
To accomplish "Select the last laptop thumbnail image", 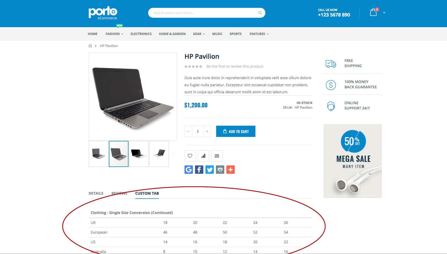I will [159, 154].
